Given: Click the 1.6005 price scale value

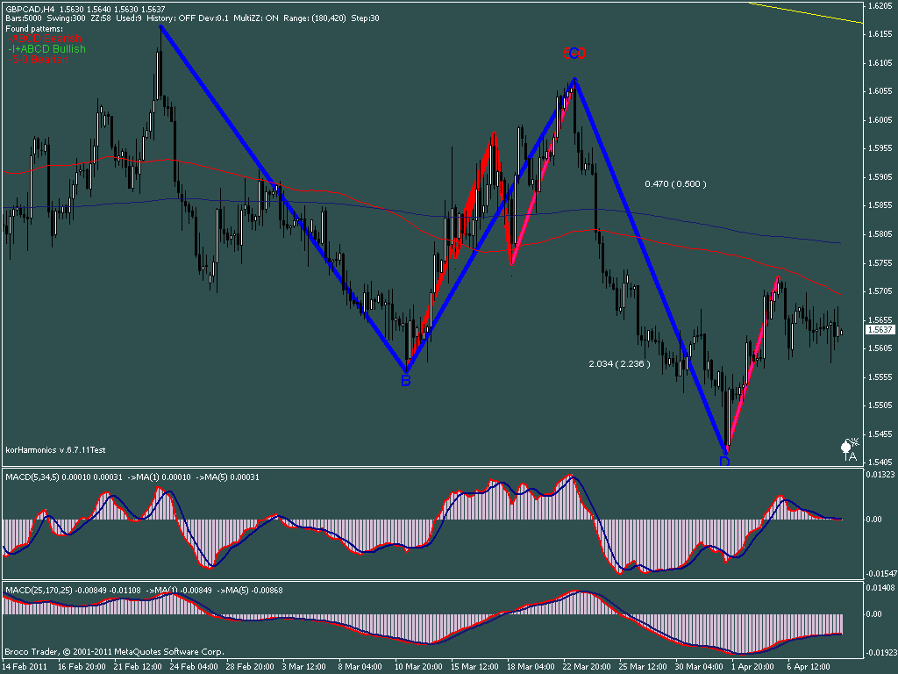Looking at the screenshot, I should tap(880, 119).
